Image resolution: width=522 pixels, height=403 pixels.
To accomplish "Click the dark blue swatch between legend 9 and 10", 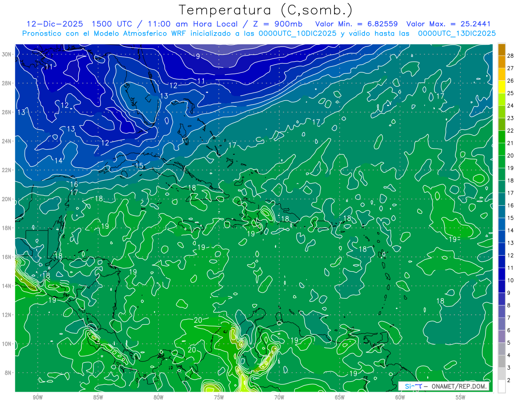I will (x=502, y=286).
